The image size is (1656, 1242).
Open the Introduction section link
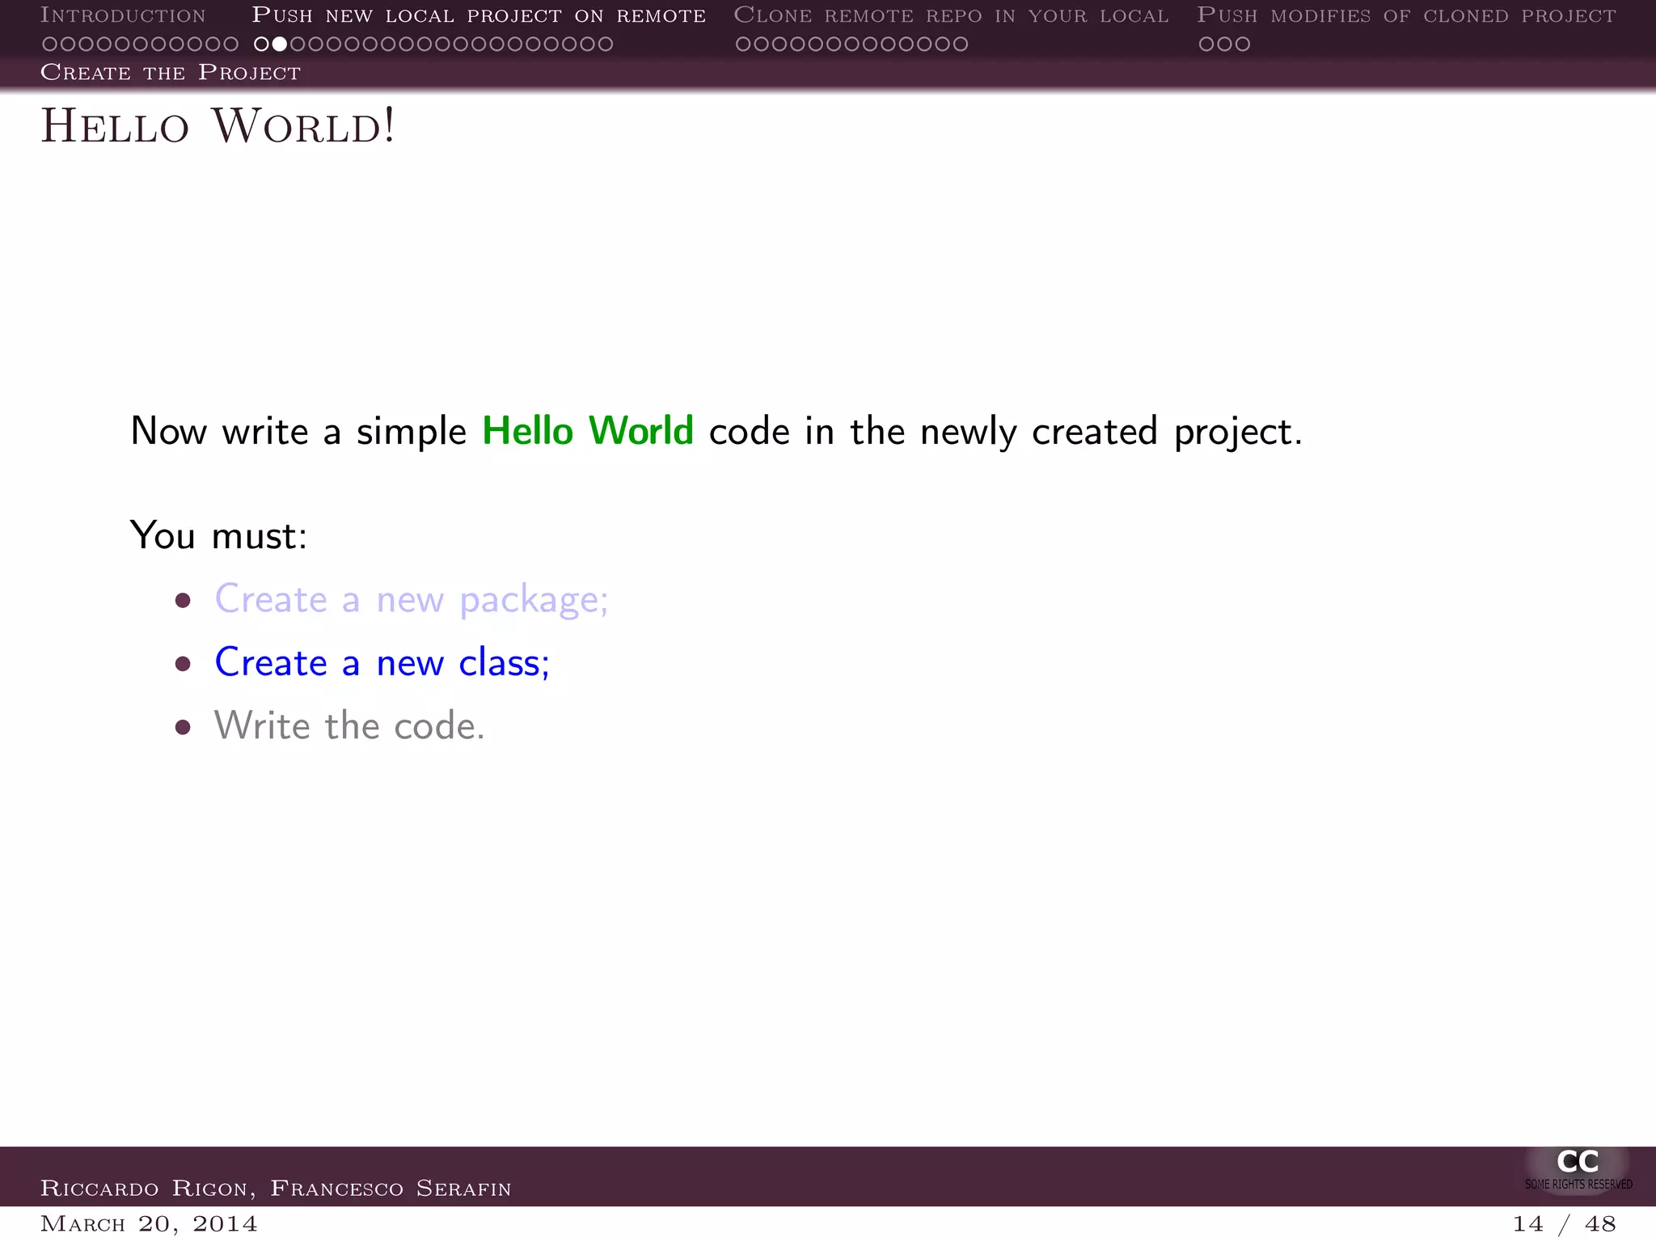click(x=123, y=15)
